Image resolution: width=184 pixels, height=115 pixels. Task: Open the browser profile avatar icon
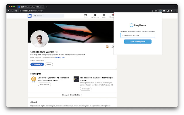tap(171, 11)
